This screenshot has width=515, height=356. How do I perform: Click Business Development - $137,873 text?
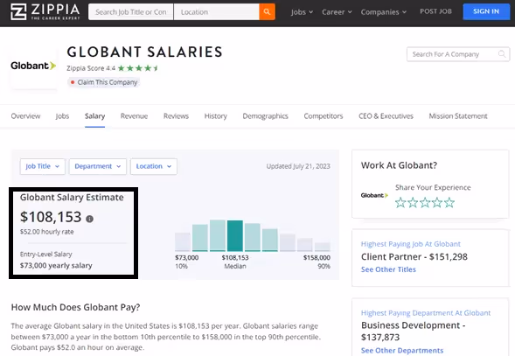tap(414, 331)
